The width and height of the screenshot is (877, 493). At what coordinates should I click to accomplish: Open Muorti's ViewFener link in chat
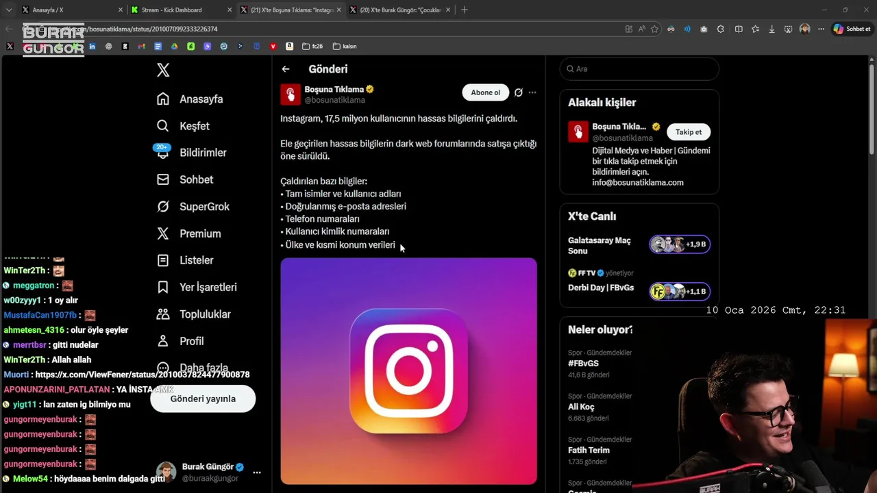click(x=143, y=375)
